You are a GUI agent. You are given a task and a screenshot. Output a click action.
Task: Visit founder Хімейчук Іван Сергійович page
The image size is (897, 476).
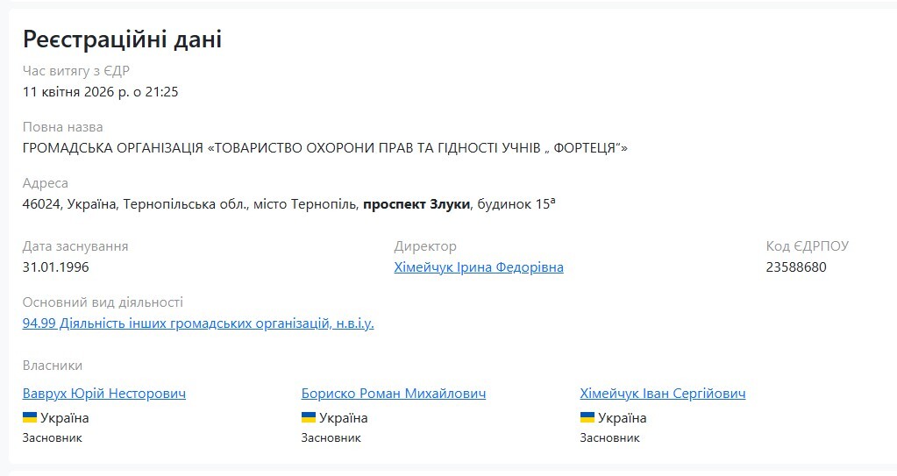point(663,394)
